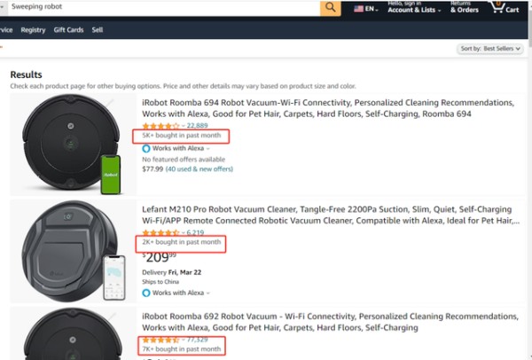532x360 pixels.
Task: Click the search field containing Sweeping robot
Action: (163, 7)
